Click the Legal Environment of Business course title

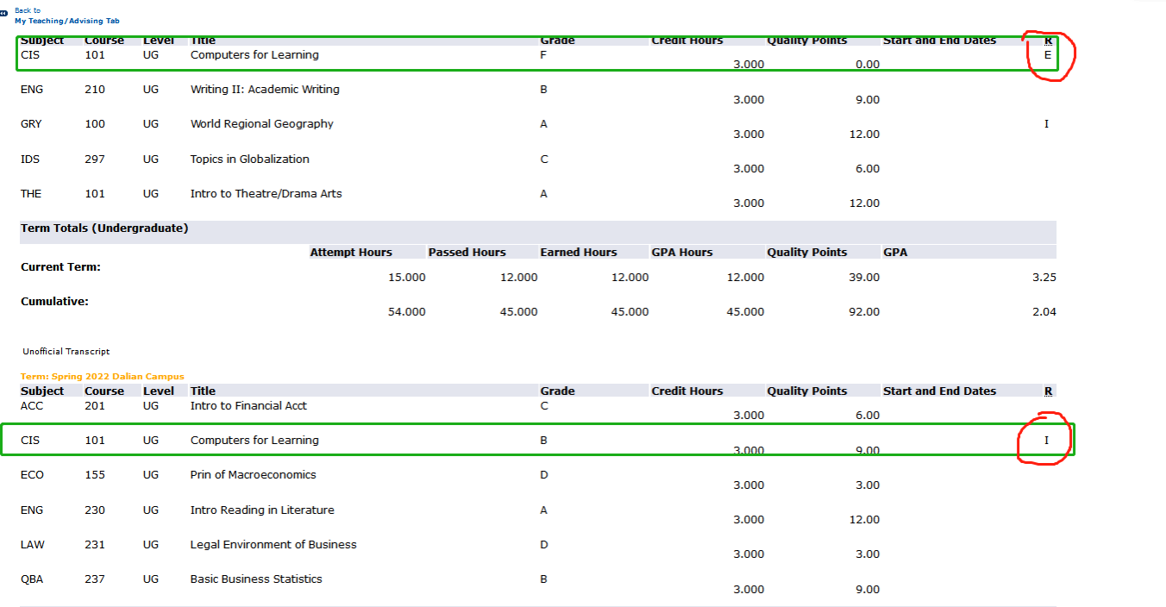click(x=273, y=545)
